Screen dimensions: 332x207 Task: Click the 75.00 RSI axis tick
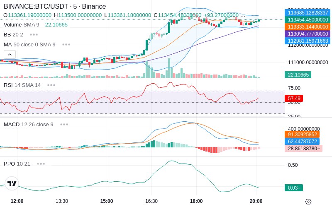(294, 88)
